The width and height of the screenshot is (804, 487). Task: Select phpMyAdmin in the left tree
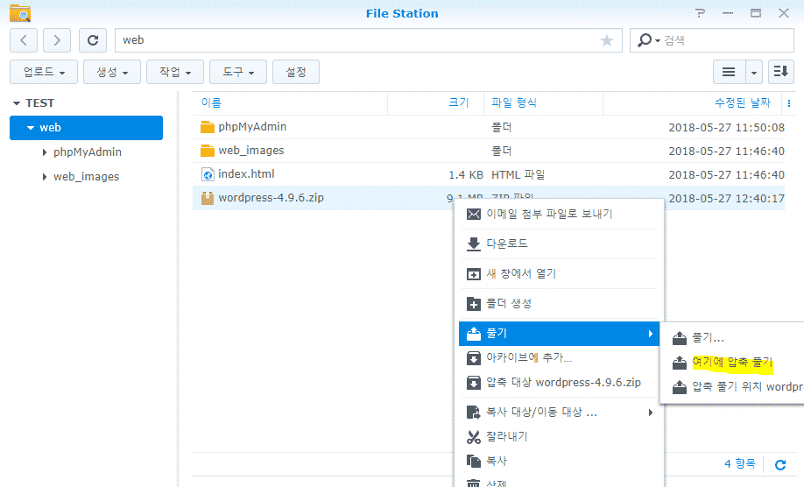[88, 152]
